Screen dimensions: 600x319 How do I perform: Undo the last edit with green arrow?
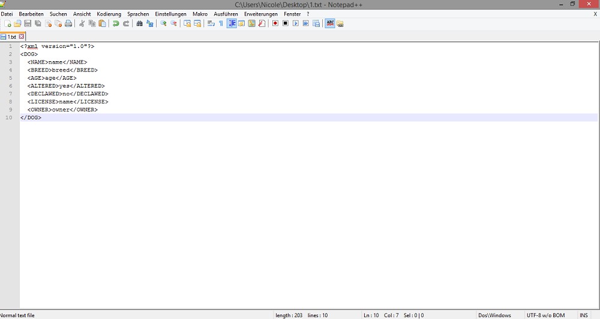[x=116, y=23]
